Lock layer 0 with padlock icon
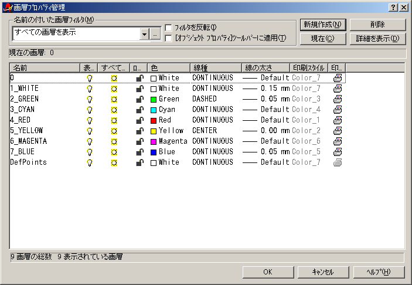Viewport: 412px width, 285px height. tap(140, 78)
